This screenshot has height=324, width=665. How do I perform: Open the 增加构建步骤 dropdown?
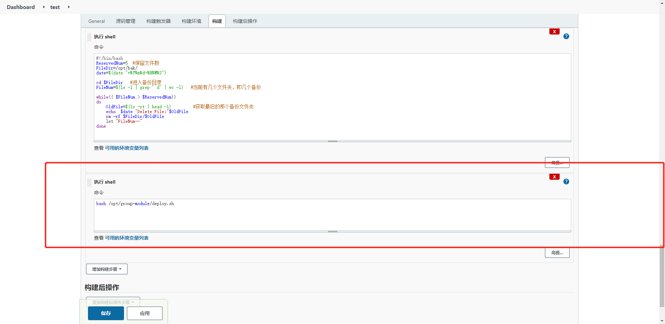107,269
